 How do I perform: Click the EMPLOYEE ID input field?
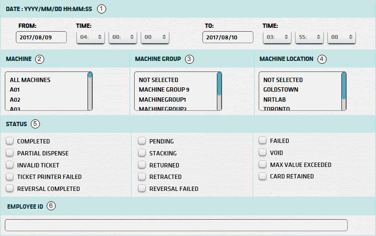[176, 225]
